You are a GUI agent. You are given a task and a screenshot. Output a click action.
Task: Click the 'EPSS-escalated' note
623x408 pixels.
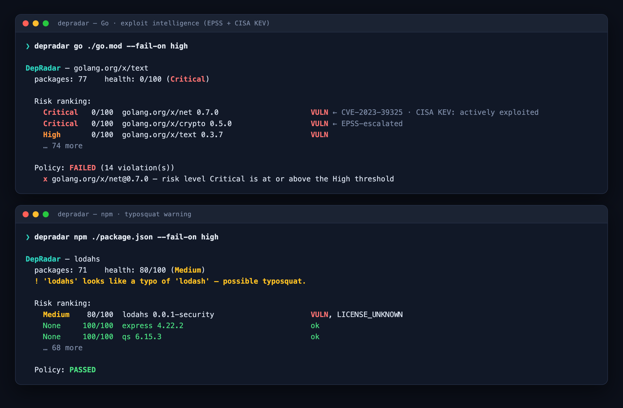click(x=372, y=124)
